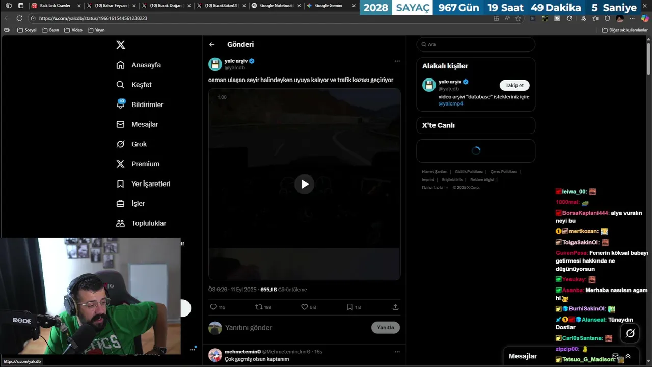Add page to favorites with star icon

518,18
